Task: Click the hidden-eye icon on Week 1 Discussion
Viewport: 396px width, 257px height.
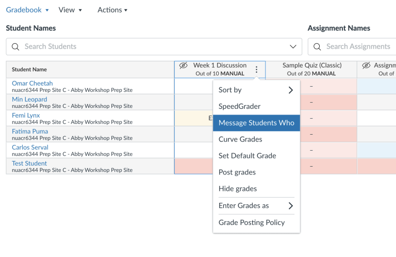Action: pos(184,66)
